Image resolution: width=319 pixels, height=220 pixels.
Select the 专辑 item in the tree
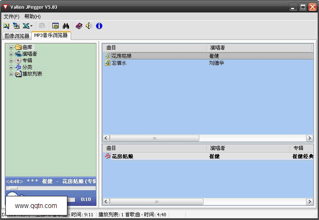(27, 61)
